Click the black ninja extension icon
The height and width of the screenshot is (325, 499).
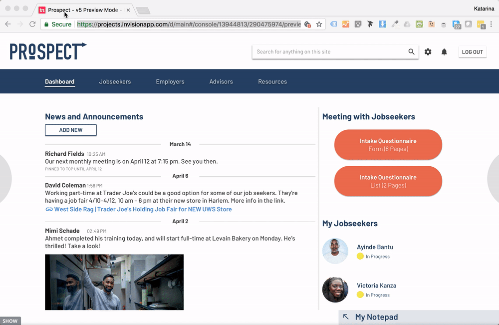pyautogui.click(x=370, y=24)
